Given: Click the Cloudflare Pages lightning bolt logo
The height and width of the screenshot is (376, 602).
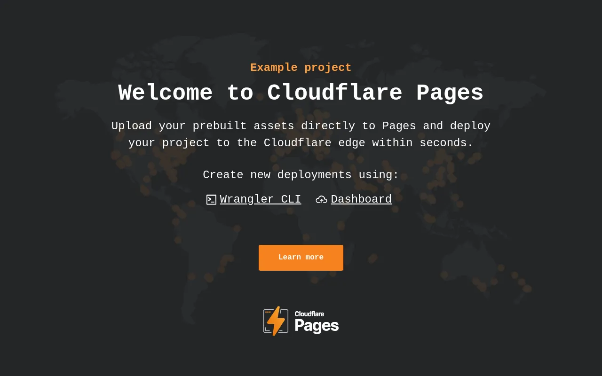Looking at the screenshot, I should [x=276, y=321].
